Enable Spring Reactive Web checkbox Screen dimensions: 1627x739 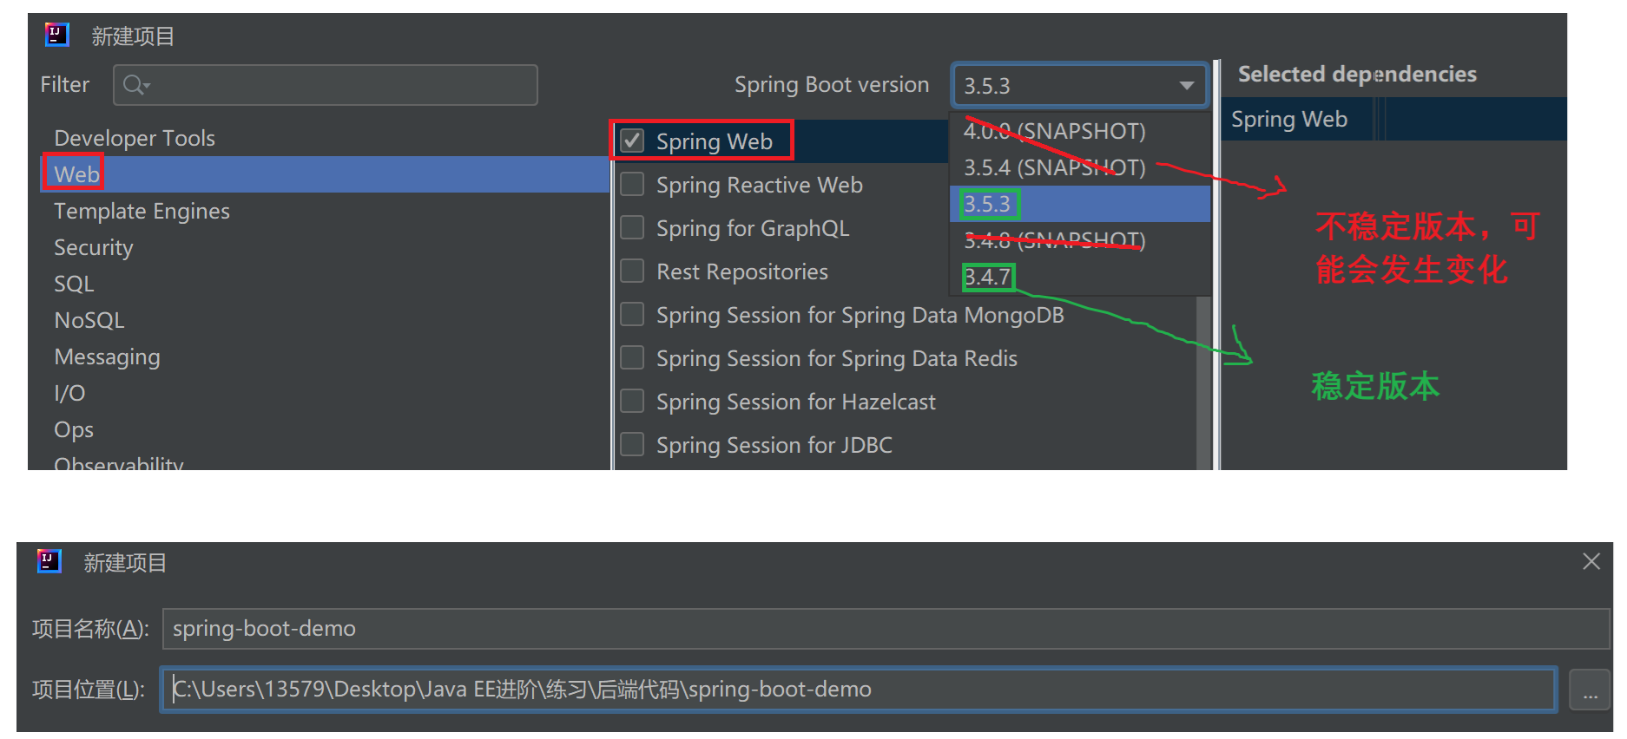click(632, 184)
